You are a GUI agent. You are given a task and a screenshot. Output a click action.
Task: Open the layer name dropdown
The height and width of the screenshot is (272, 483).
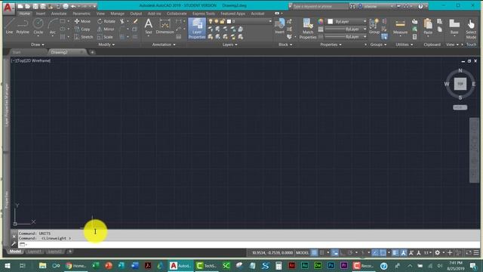(x=240, y=21)
